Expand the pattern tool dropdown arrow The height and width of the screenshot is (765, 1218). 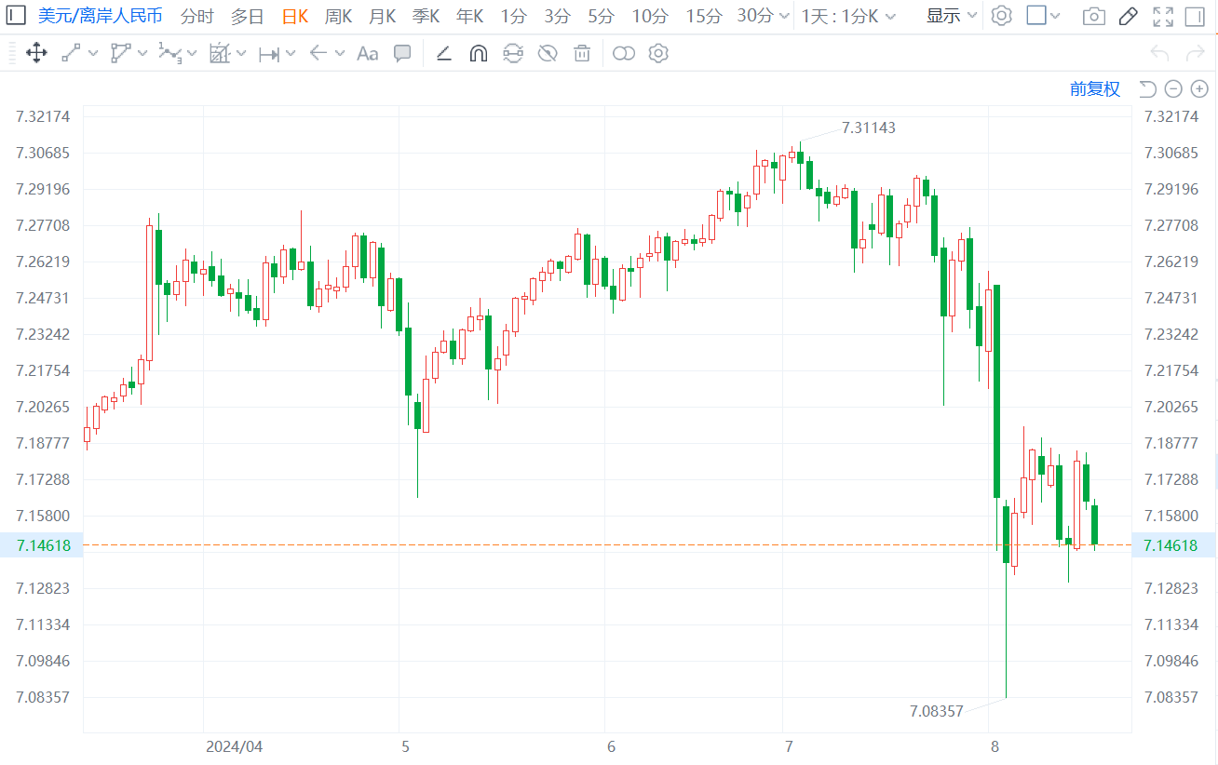241,54
